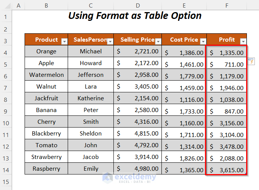Select selling price cell 3,405.00
The height and width of the screenshot is (190, 259).
(x=138, y=86)
